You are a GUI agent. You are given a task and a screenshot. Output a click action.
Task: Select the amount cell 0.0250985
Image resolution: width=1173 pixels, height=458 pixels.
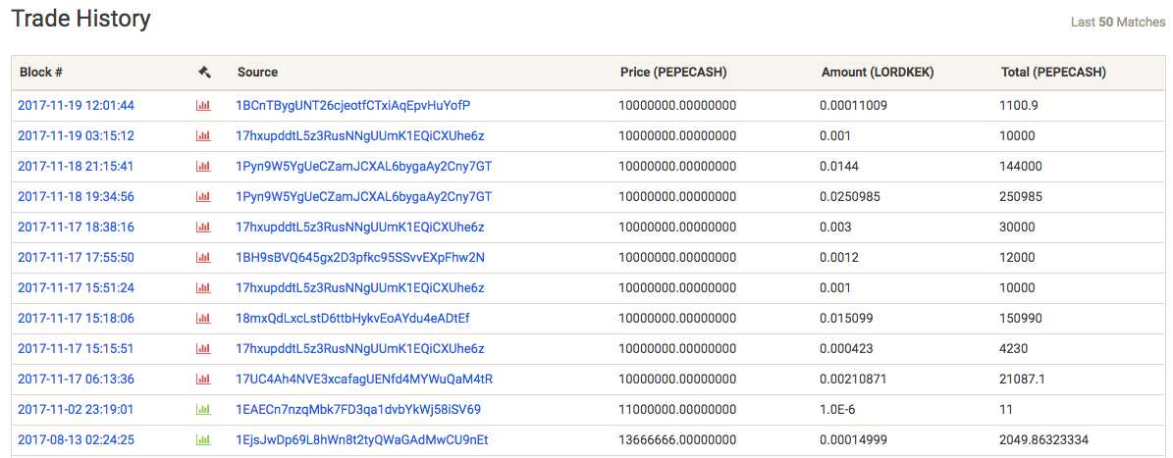pyautogui.click(x=850, y=196)
